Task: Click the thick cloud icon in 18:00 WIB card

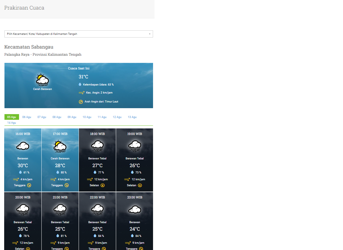Action: tap(97, 146)
